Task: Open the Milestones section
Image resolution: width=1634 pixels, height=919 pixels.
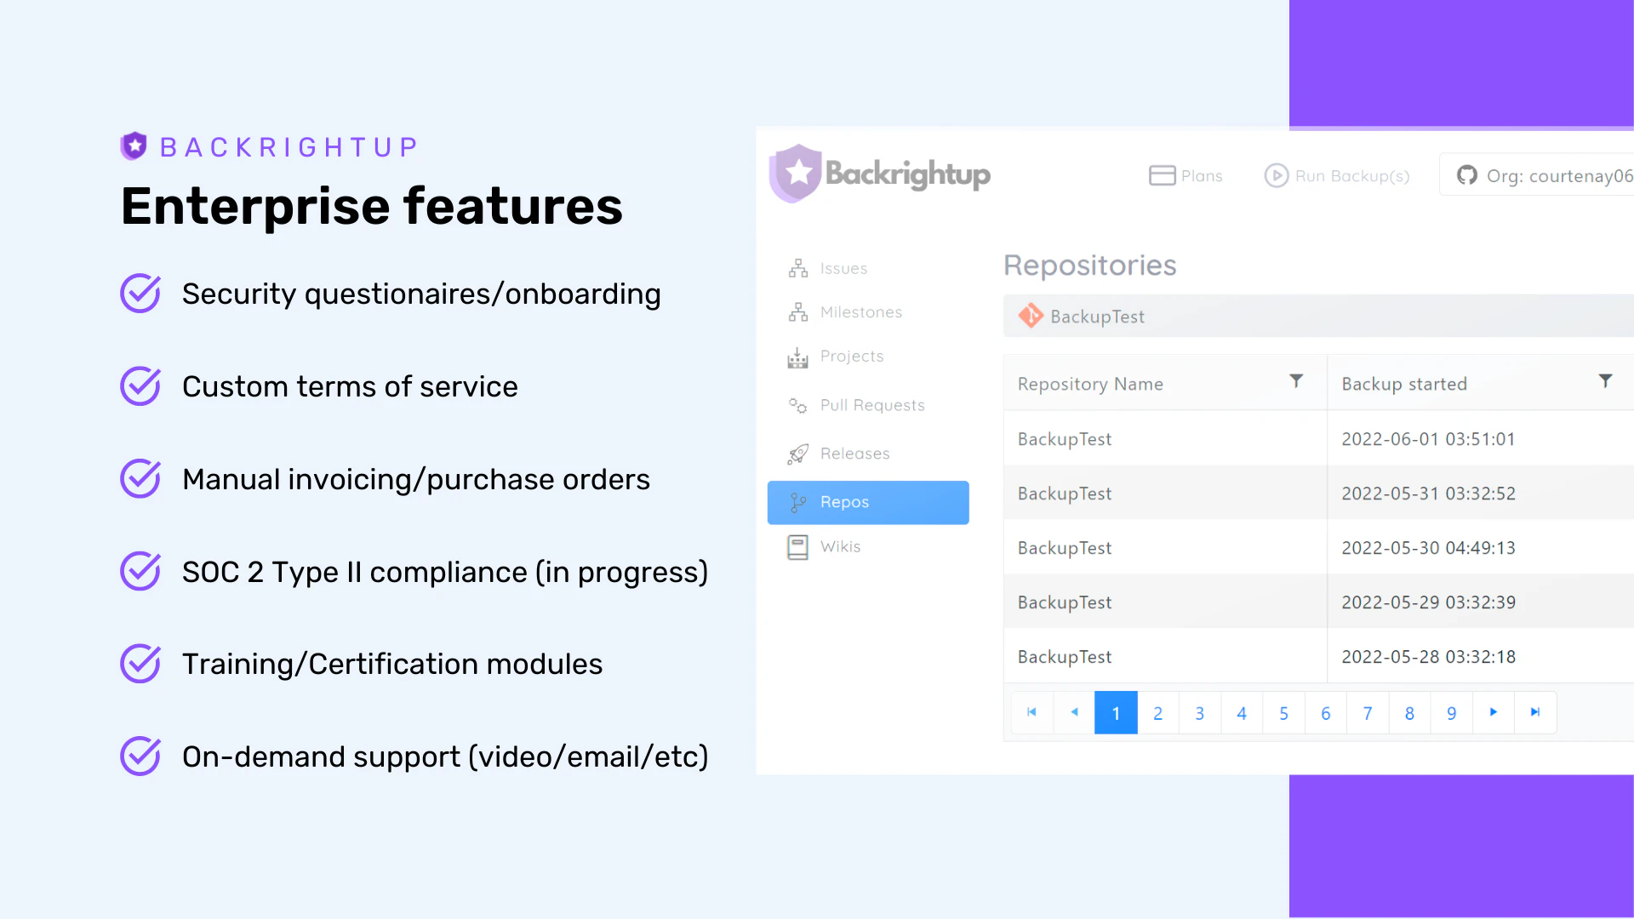Action: tap(860, 311)
